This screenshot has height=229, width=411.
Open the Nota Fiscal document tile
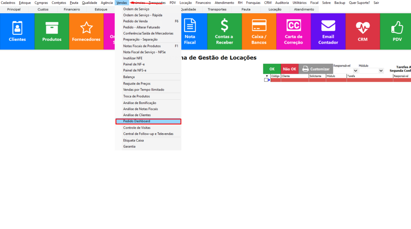pos(190,31)
